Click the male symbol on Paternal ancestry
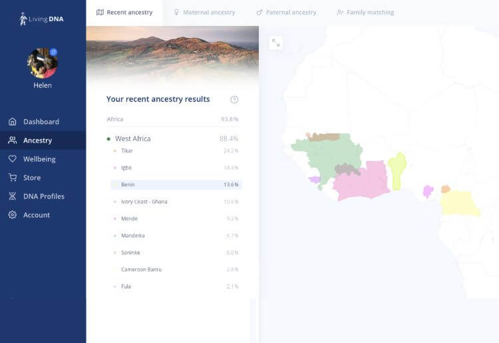This screenshot has width=499, height=343. 259,13
